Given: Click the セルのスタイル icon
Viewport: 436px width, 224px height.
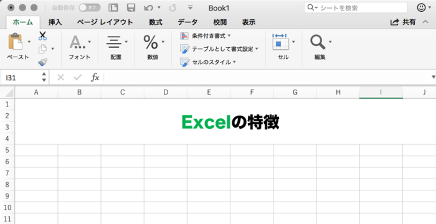Looking at the screenshot, I should 184,62.
